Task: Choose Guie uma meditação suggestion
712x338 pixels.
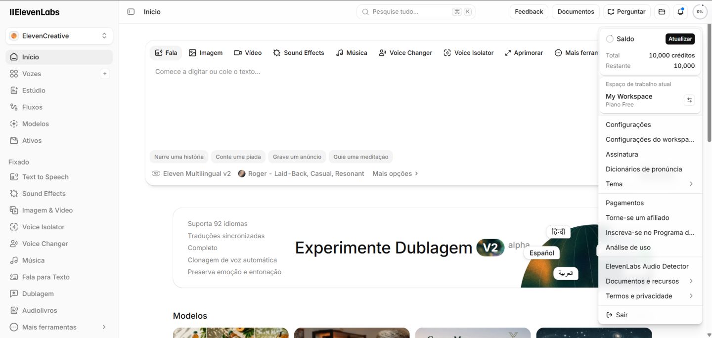Action: tap(361, 157)
